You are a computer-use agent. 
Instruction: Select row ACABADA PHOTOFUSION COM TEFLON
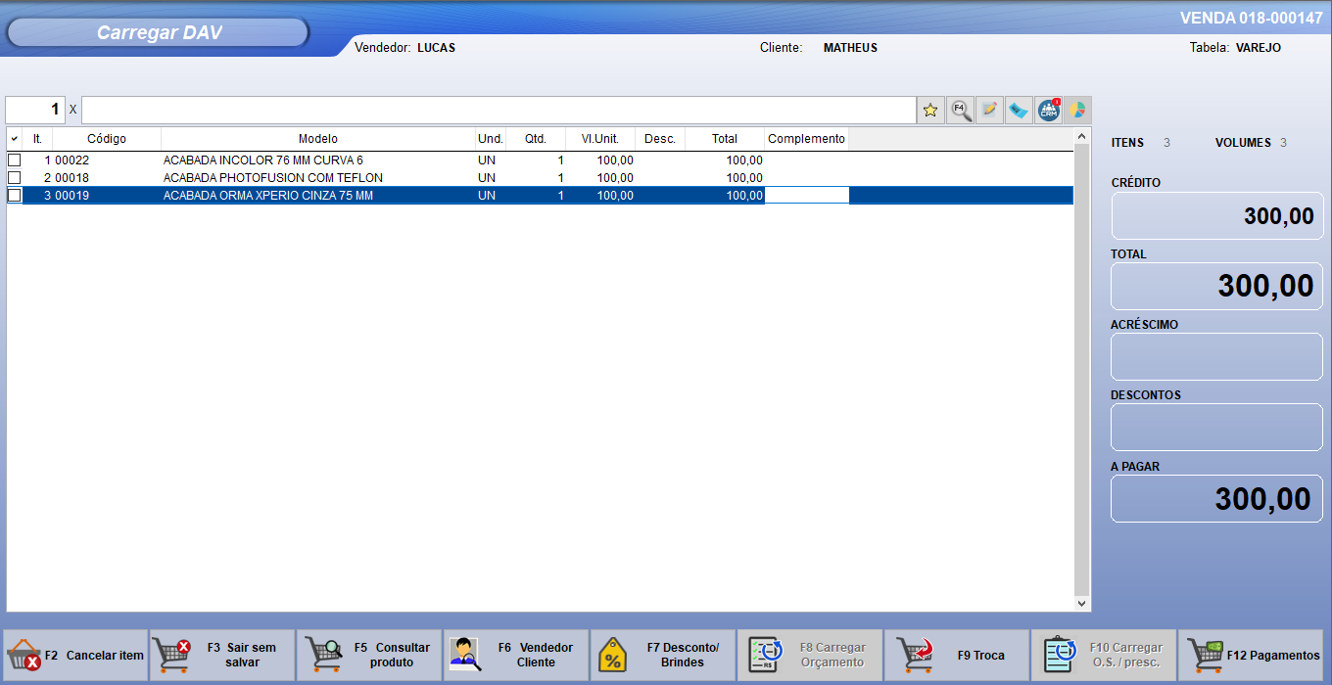coord(540,177)
